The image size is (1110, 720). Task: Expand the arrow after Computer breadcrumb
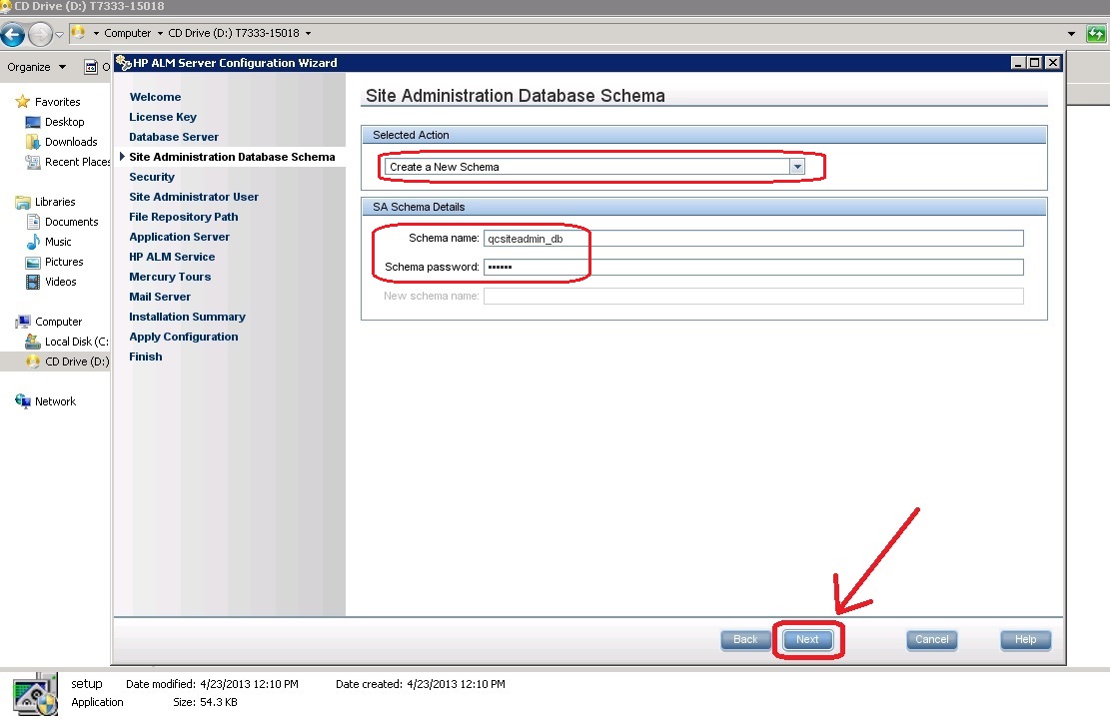pos(160,33)
